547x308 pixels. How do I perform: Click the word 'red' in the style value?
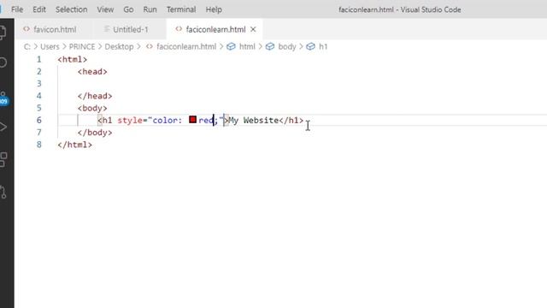pos(206,120)
